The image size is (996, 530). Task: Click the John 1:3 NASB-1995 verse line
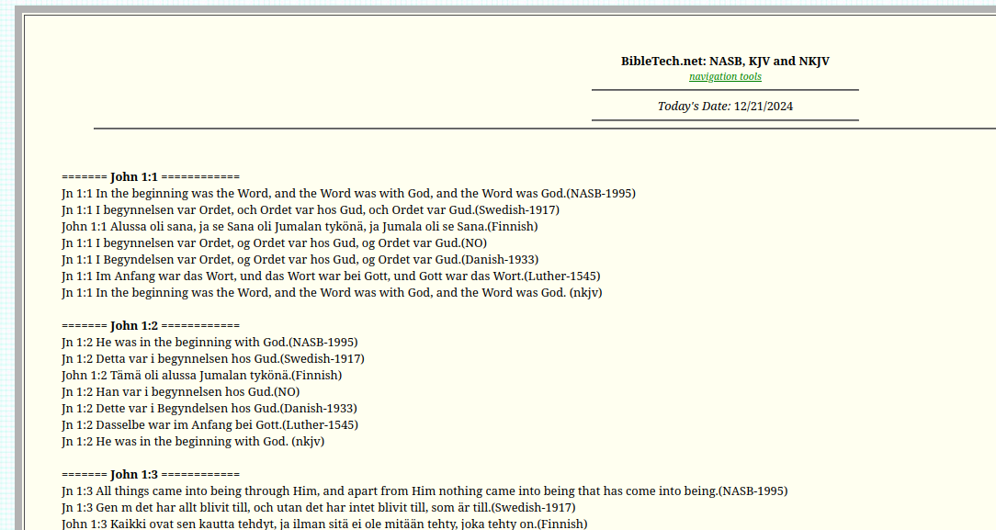coord(424,491)
